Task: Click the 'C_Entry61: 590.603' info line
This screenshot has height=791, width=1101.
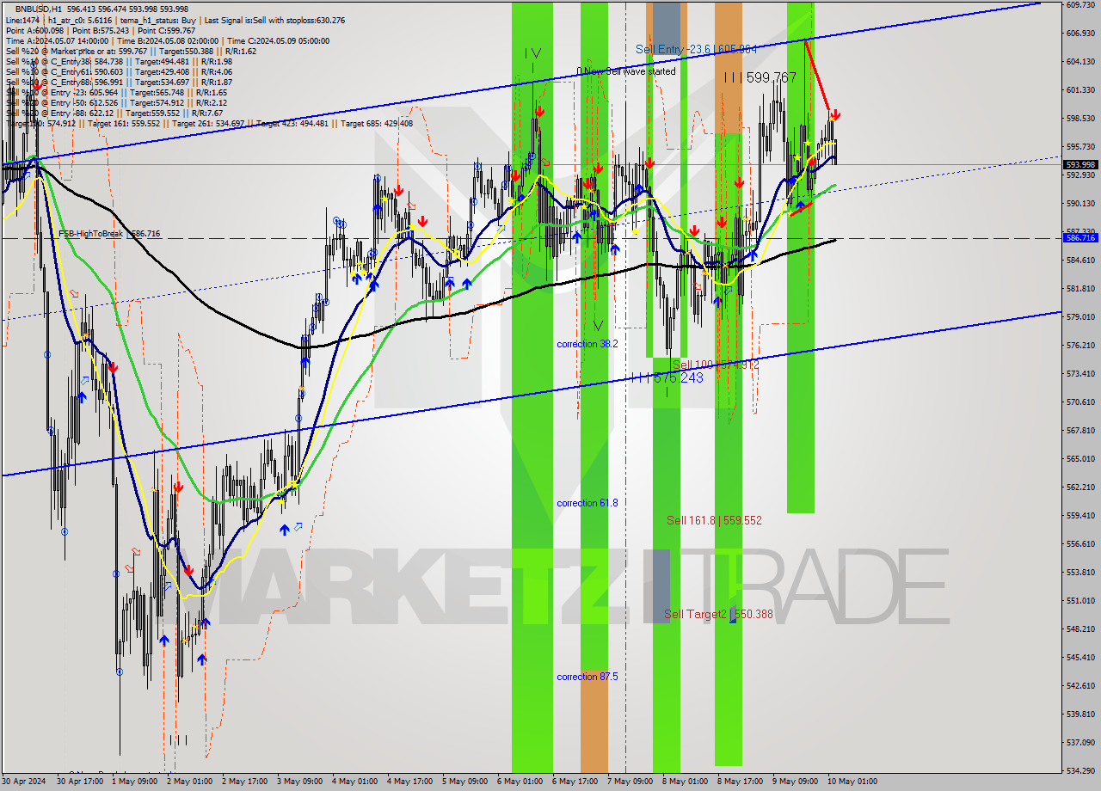Action: pos(119,71)
